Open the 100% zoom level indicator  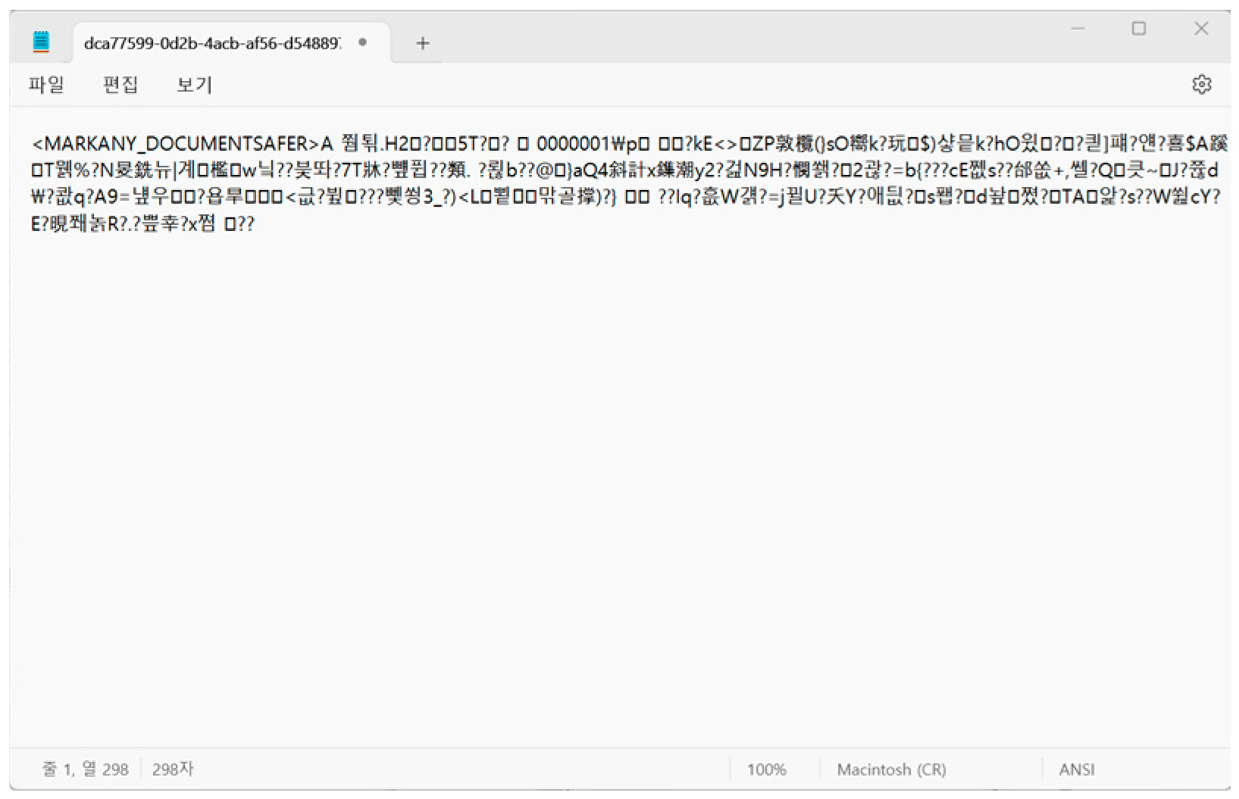(x=767, y=769)
